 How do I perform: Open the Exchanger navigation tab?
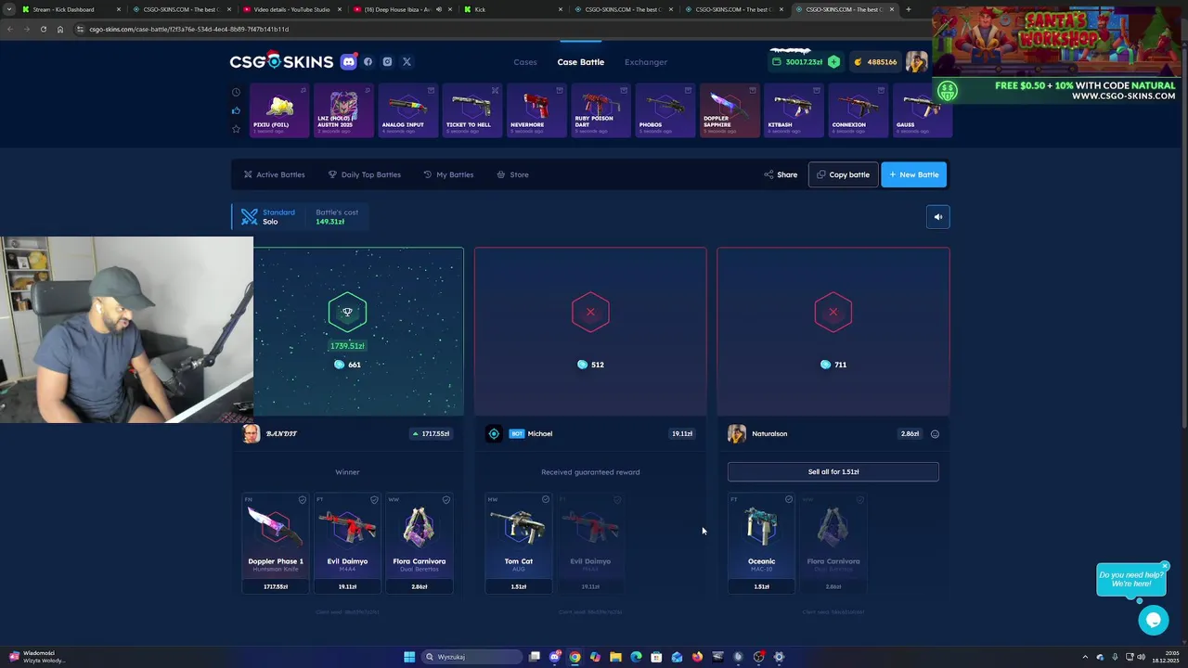pos(646,62)
